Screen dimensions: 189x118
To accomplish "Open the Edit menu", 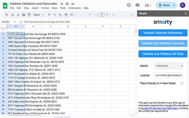I will 19,8.
